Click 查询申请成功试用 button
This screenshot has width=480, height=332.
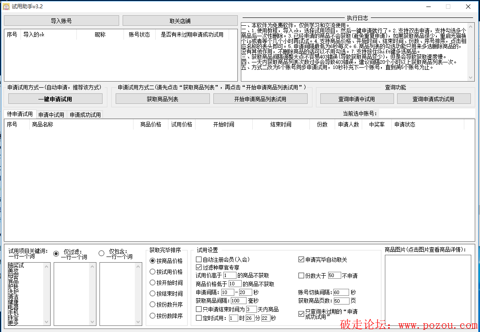[x=433, y=99]
